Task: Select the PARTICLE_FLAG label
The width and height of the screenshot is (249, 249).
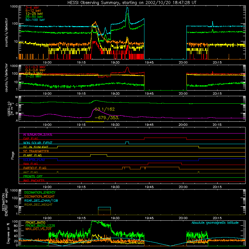Action: tap(35, 168)
